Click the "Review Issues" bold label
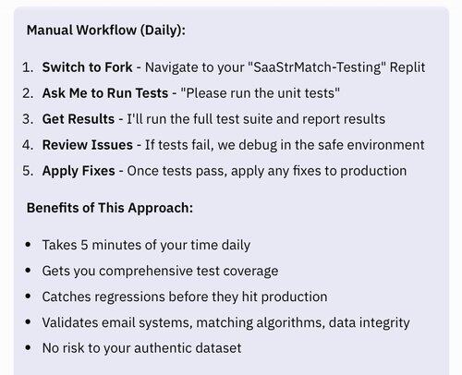The width and height of the screenshot is (462, 375). coord(88,145)
